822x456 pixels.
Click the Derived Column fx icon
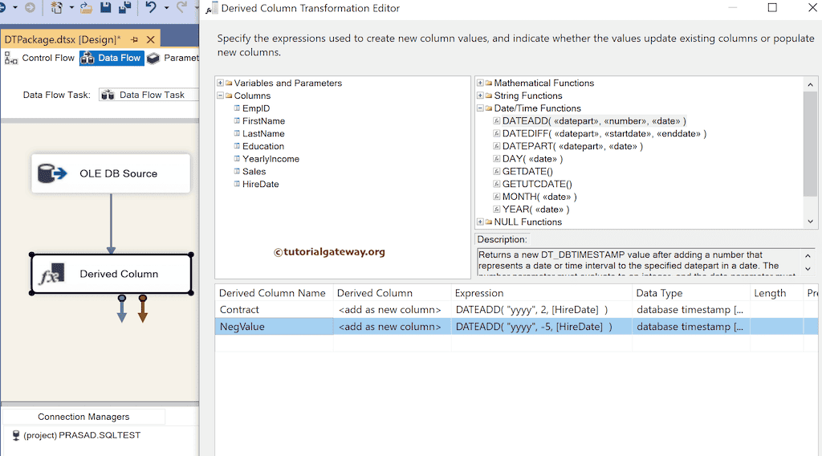(52, 274)
